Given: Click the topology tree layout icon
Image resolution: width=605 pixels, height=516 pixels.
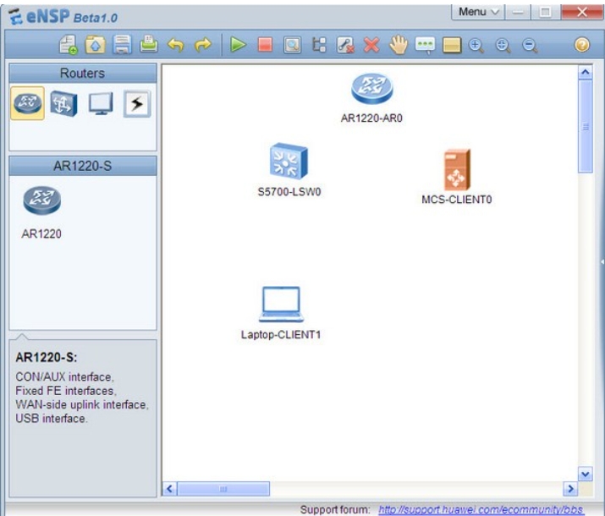Looking at the screenshot, I should (x=319, y=45).
